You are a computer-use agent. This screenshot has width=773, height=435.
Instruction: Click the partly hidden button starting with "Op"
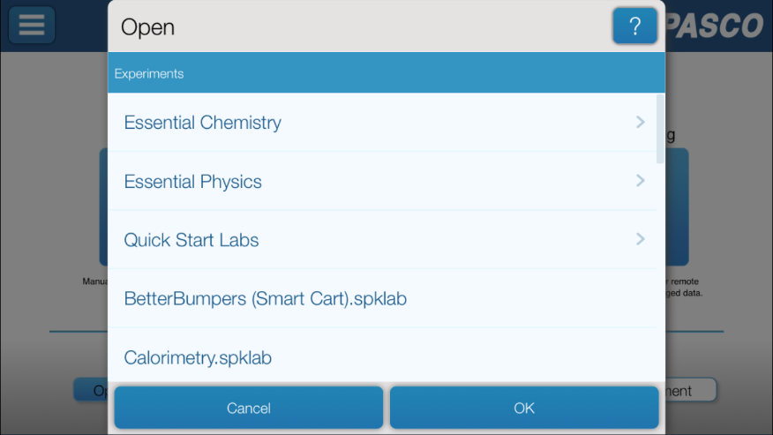[91, 390]
